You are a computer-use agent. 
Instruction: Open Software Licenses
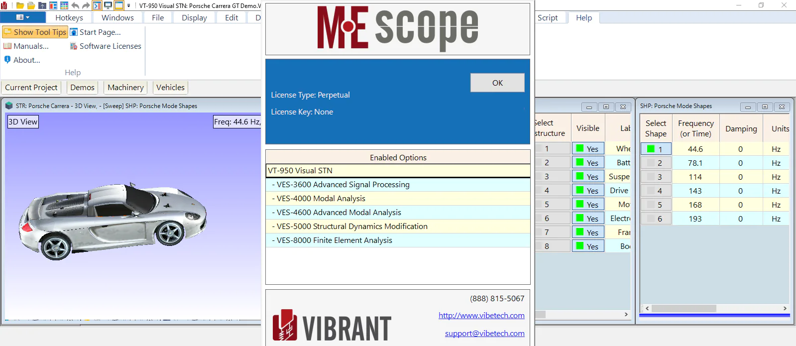[x=106, y=46]
